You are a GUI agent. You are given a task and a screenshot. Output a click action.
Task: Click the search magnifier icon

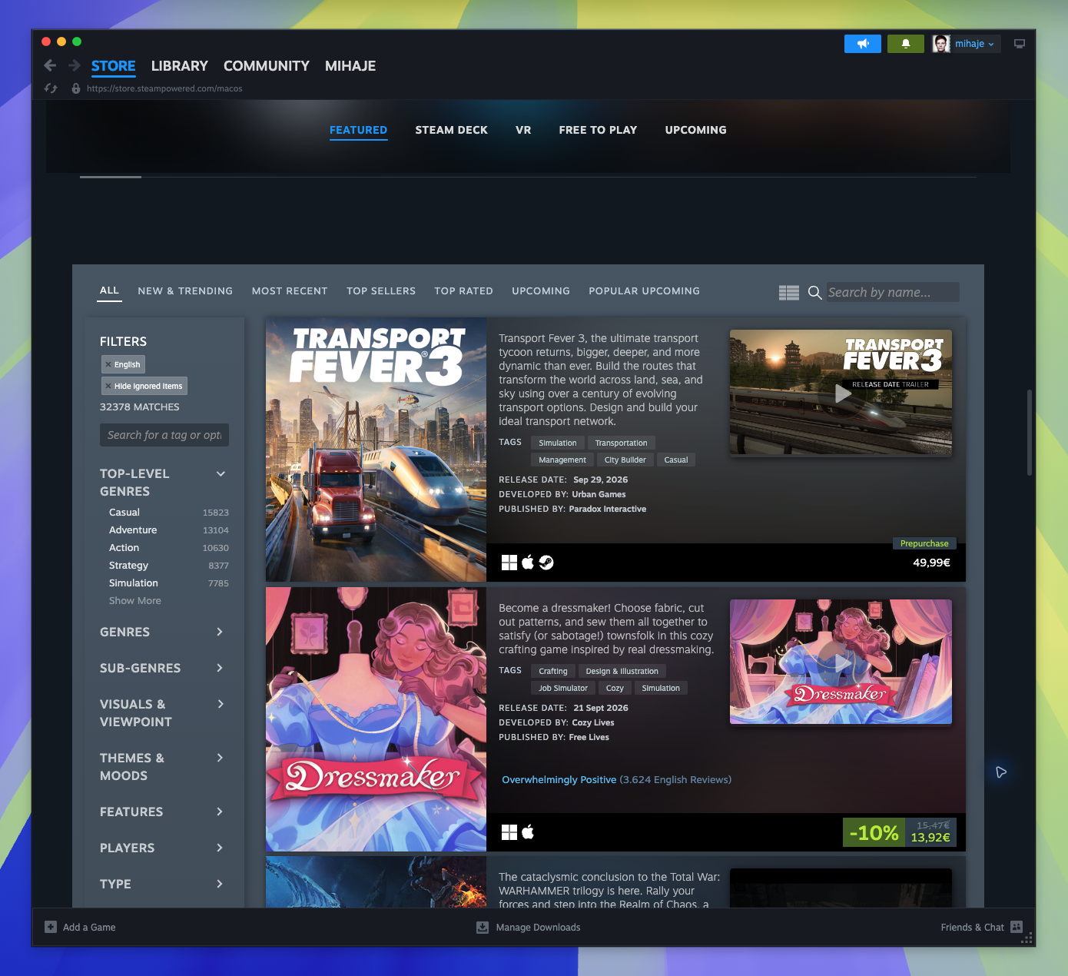(815, 292)
